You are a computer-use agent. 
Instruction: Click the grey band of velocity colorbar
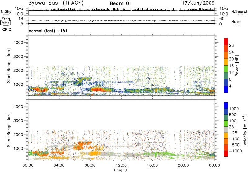point(226,130)
